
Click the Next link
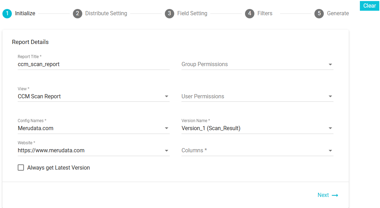[x=323, y=195]
